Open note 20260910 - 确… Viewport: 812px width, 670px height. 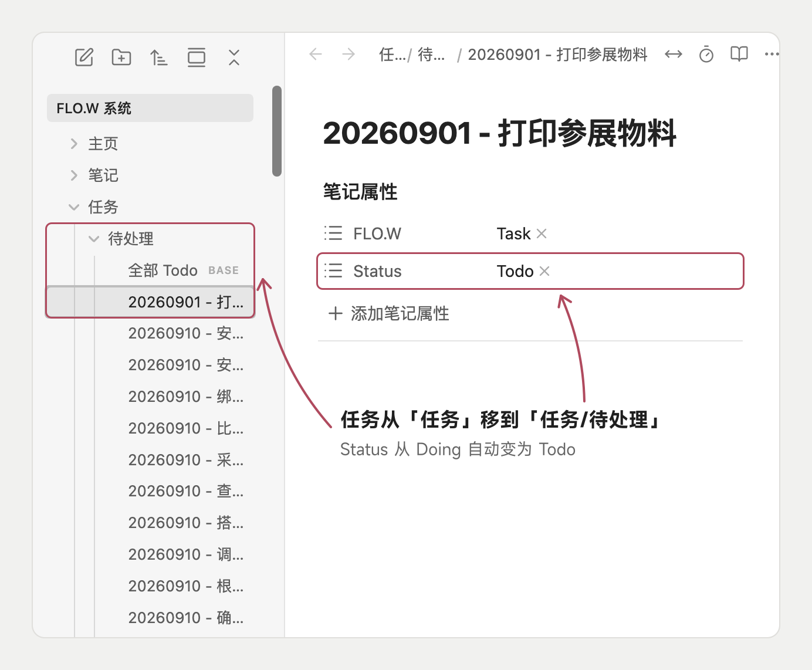click(x=185, y=618)
